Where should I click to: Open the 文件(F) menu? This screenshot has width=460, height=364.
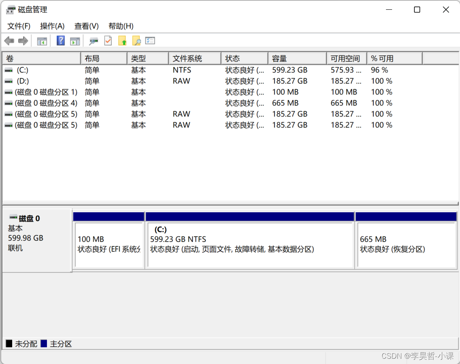coord(19,26)
